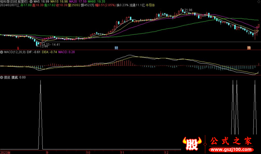This screenshot has height=154, width=261.
Task: Click the 摸底 indicator name label
Action: tap(7, 77)
